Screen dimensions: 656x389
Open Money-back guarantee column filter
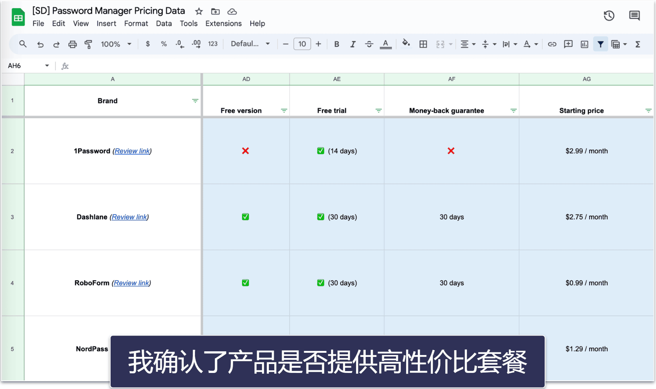514,111
